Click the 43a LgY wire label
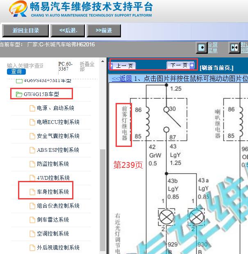Screen dimensions: 248x254 pyautogui.click(x=203, y=188)
